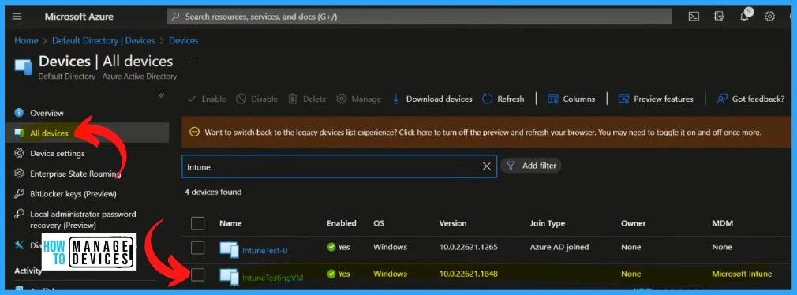The height and width of the screenshot is (295, 797).
Task: Click the search magnifier icon in header
Action: point(176,17)
